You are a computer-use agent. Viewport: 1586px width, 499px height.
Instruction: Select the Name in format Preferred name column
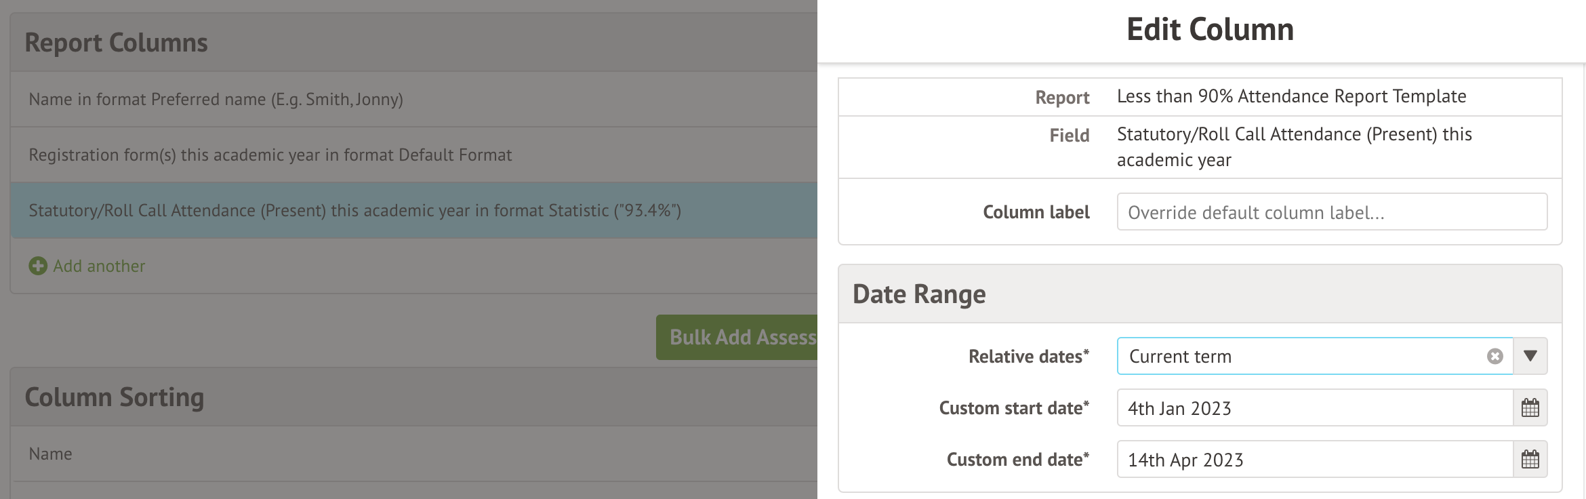click(216, 100)
